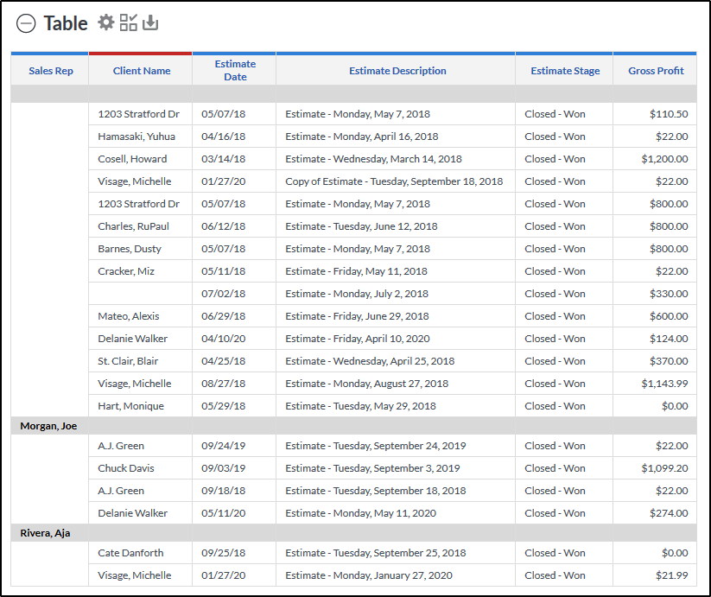Viewport: 711px width, 597px height.
Task: Open the column selection checklist icon
Action: 129,22
